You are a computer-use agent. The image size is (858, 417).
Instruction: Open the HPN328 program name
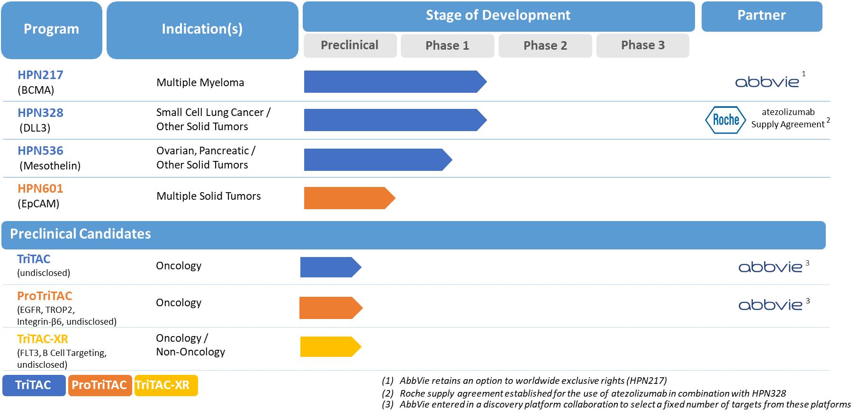point(40,113)
